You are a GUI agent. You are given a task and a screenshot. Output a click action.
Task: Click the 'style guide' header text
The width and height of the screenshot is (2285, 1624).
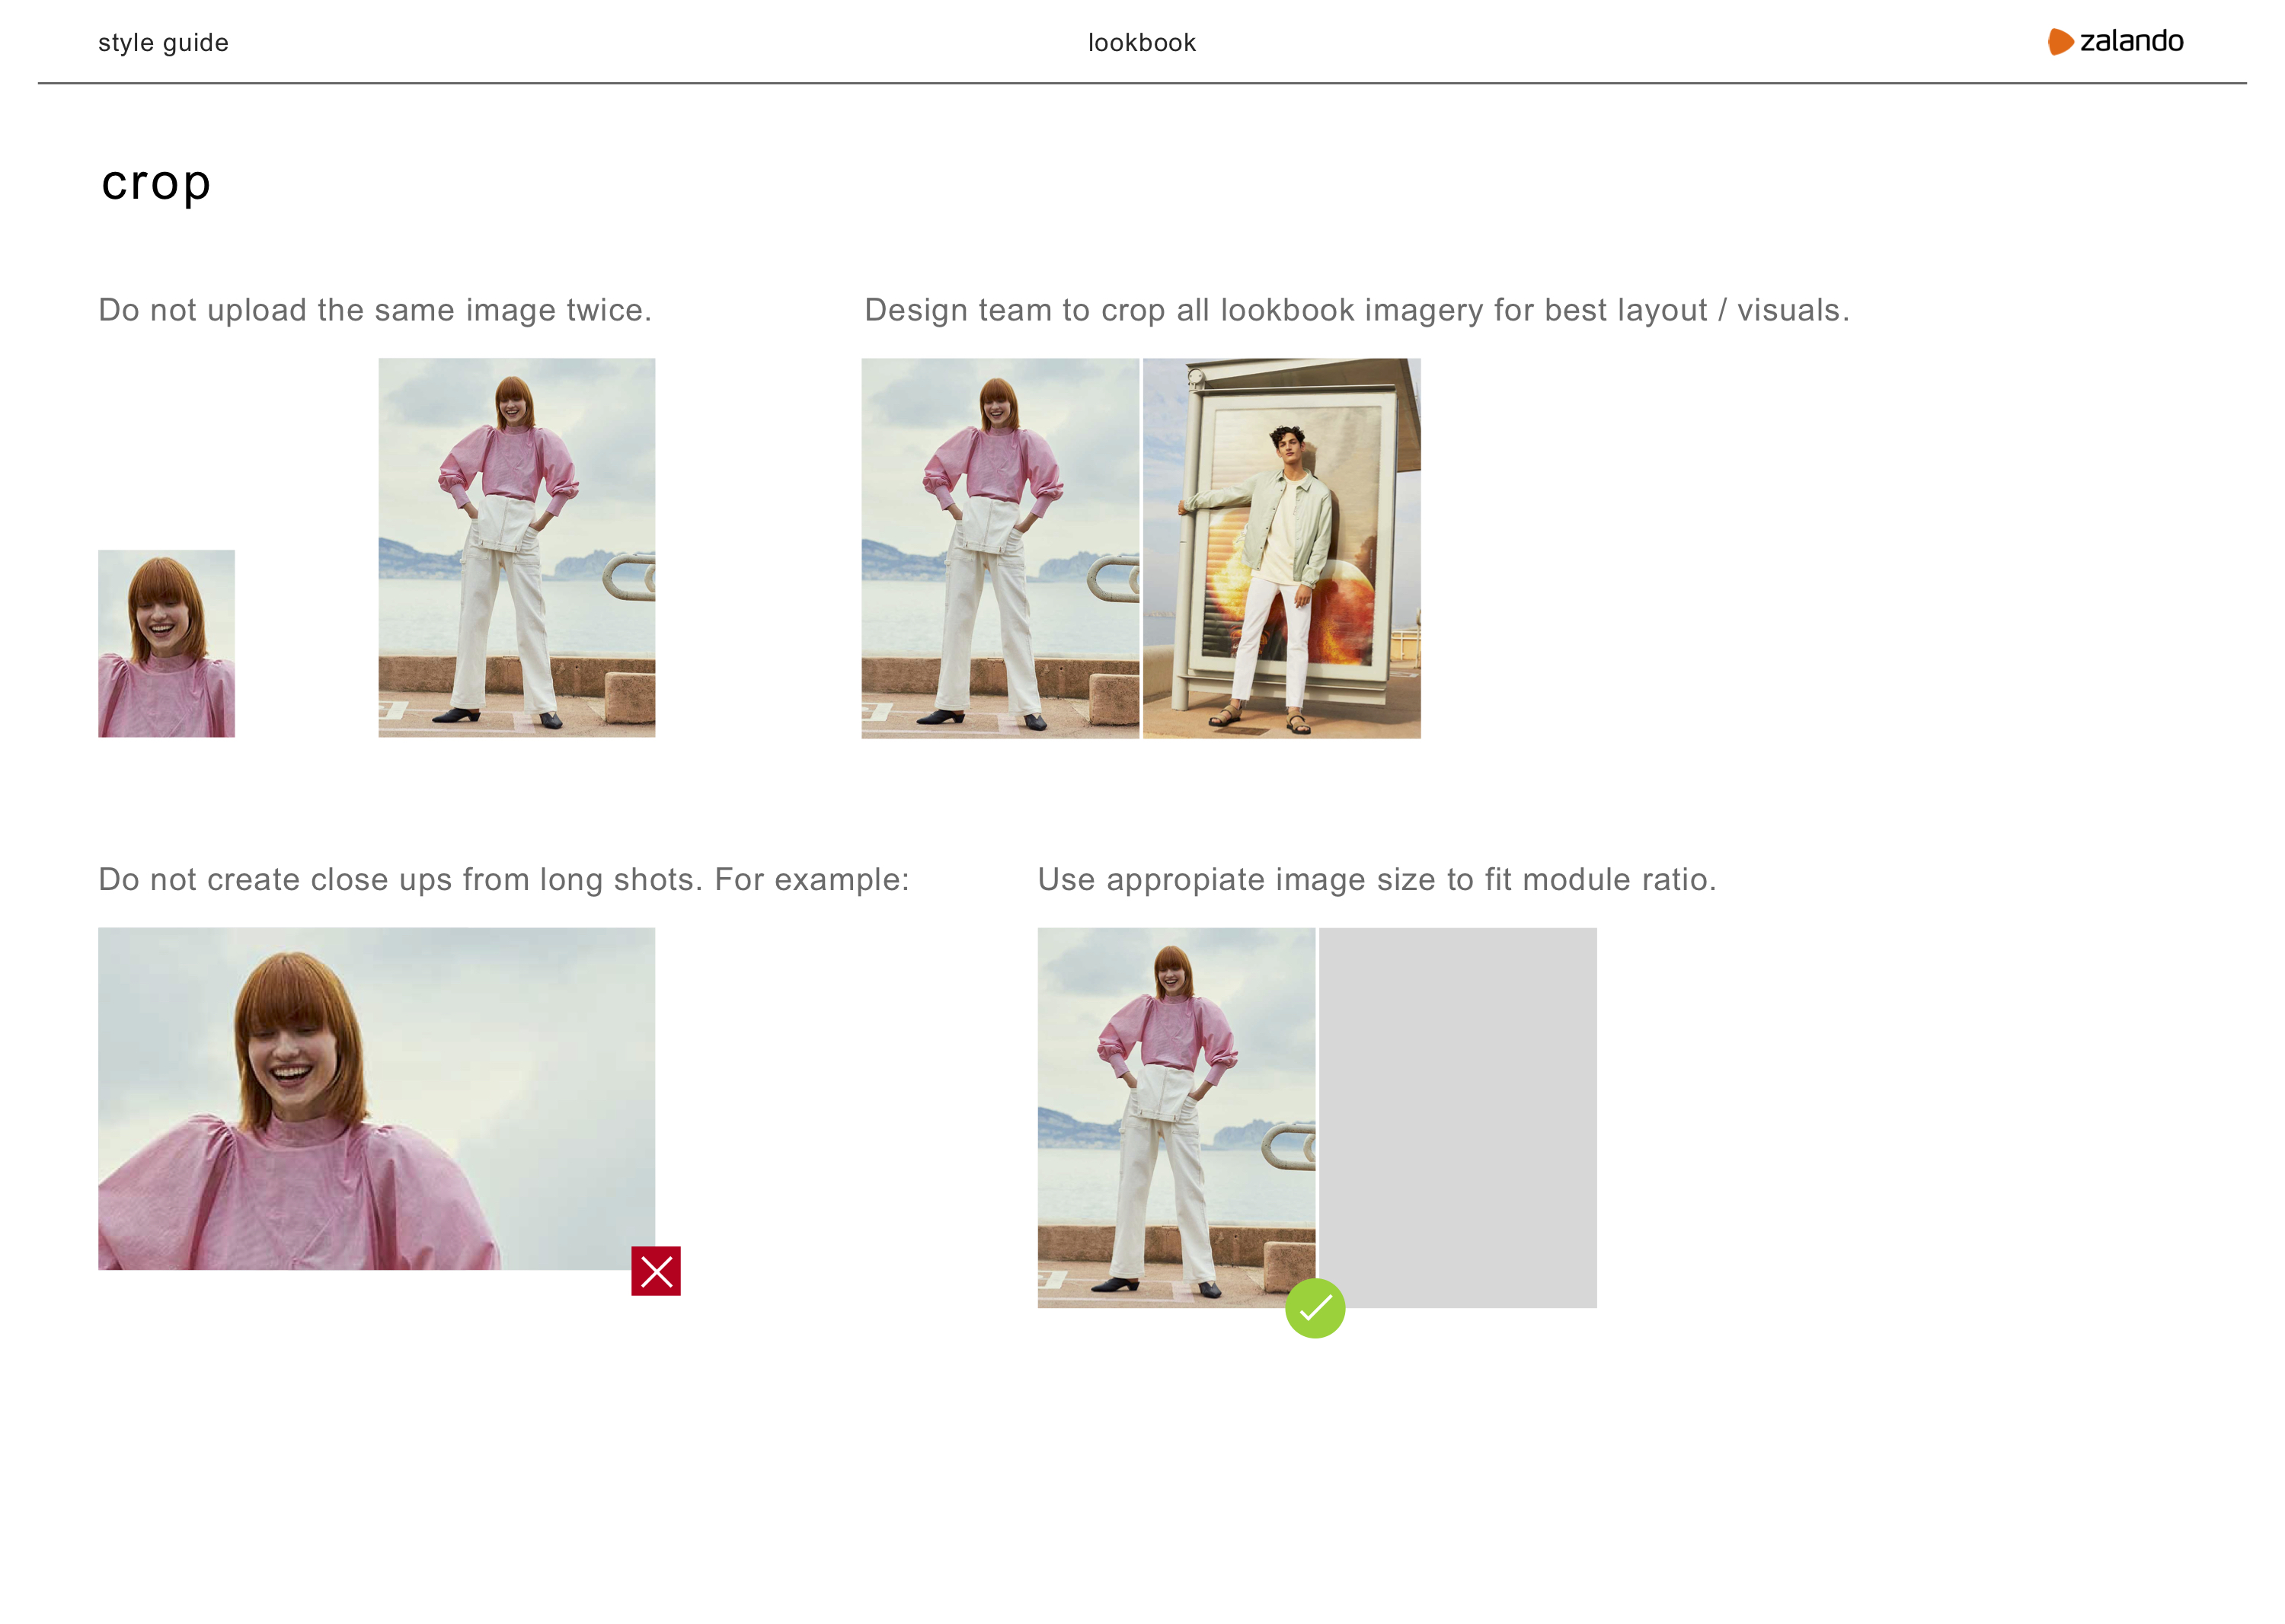pyautogui.click(x=163, y=43)
